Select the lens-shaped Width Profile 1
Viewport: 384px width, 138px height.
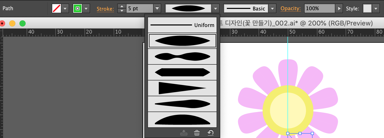[x=182, y=41]
